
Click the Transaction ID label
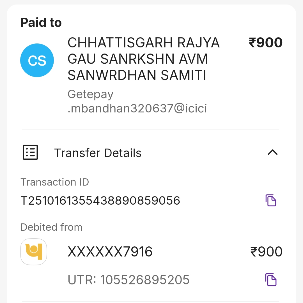click(x=55, y=182)
